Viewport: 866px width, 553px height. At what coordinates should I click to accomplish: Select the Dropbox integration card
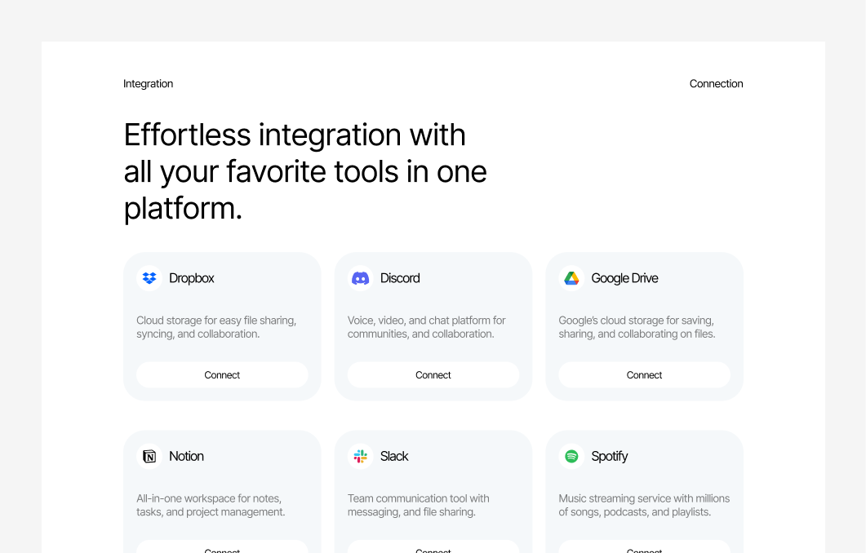click(x=222, y=326)
